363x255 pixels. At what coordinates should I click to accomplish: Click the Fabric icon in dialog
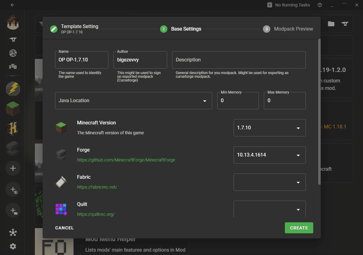[x=61, y=182]
